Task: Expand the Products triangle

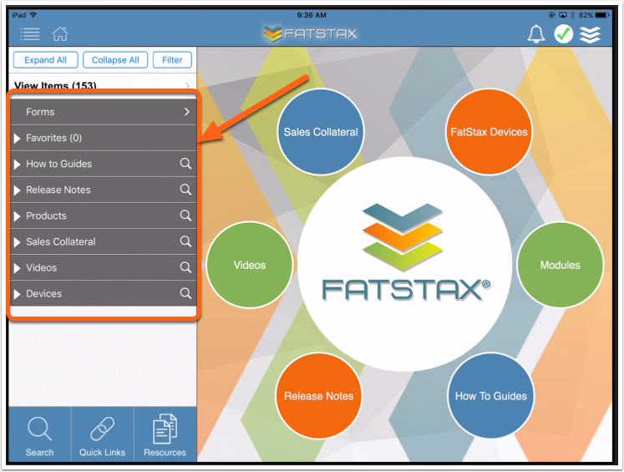Action: tap(17, 216)
